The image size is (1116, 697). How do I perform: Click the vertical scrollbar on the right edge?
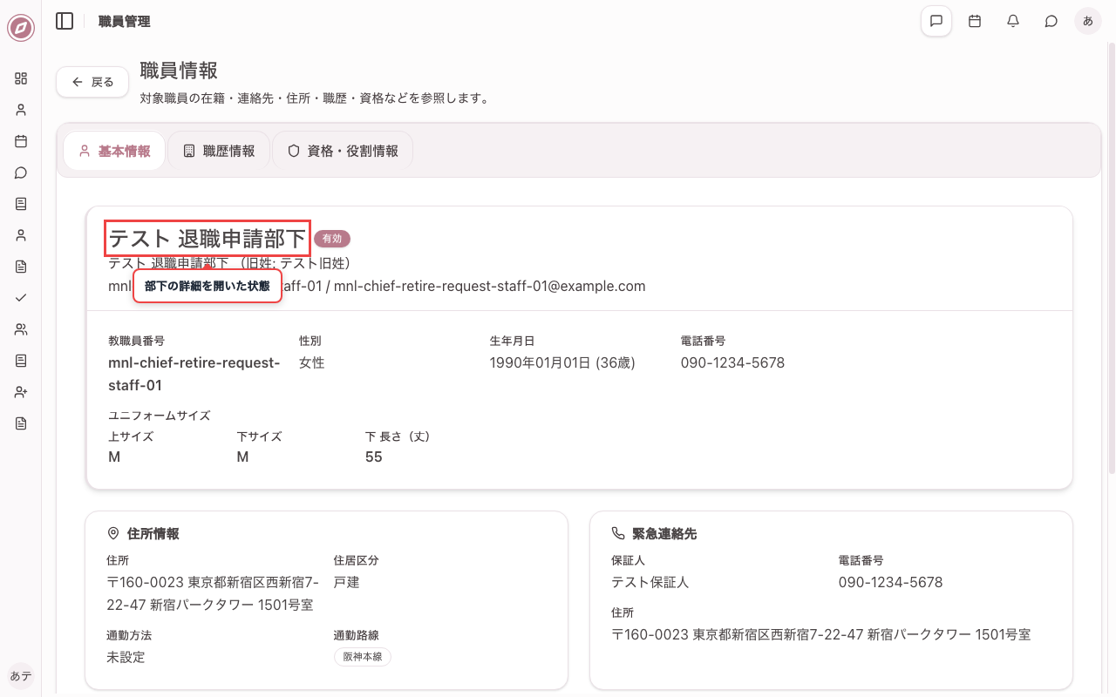[1111, 257]
